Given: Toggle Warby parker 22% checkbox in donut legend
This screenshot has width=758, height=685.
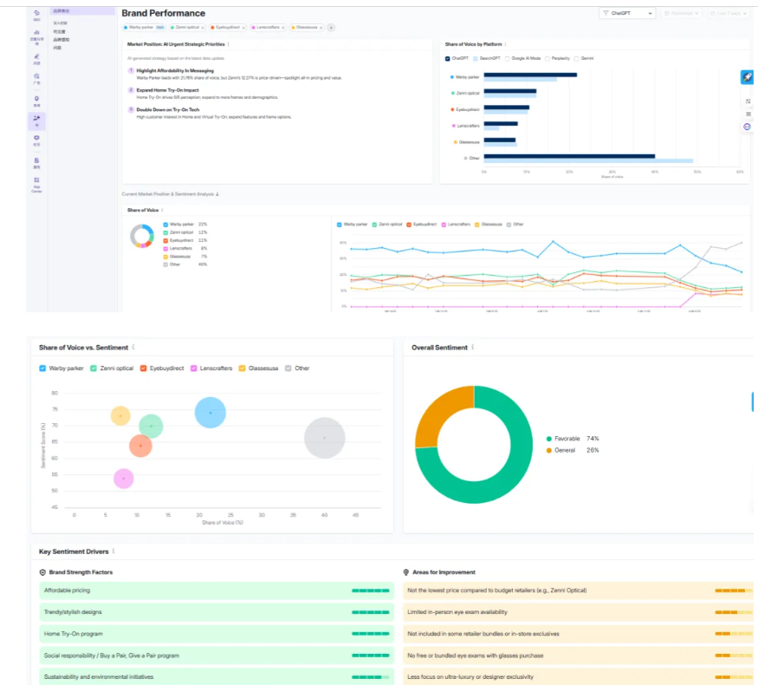Looking at the screenshot, I should point(165,225).
